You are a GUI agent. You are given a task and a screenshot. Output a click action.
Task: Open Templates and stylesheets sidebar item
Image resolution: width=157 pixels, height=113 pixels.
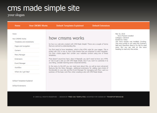pos(24,42)
